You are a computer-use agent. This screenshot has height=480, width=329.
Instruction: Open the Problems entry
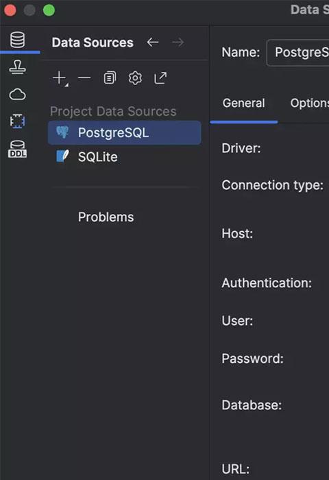pos(106,217)
